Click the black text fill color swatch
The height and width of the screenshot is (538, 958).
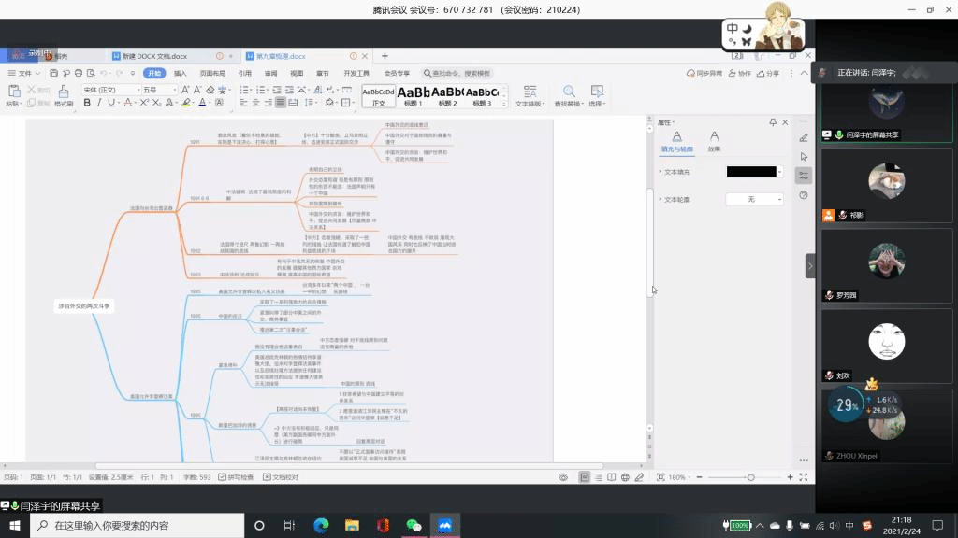tap(751, 172)
